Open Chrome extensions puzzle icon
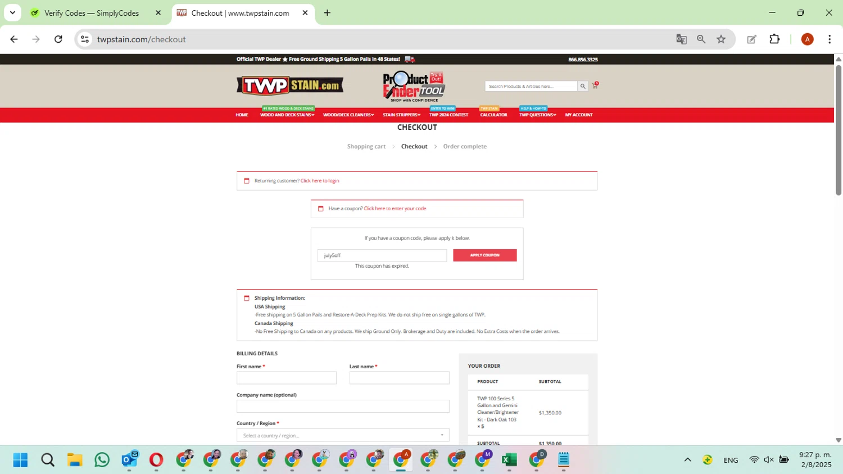The image size is (843, 474). point(774,39)
